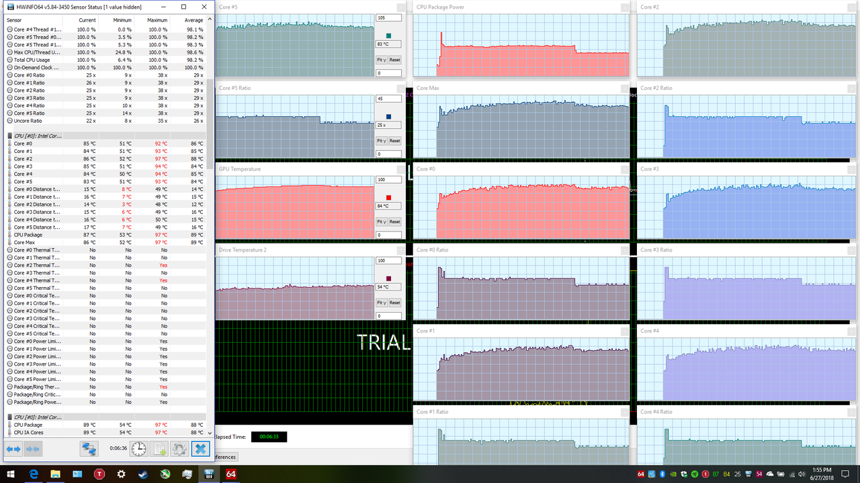Open the Action Center notifications panel
860x483 pixels.
point(845,474)
